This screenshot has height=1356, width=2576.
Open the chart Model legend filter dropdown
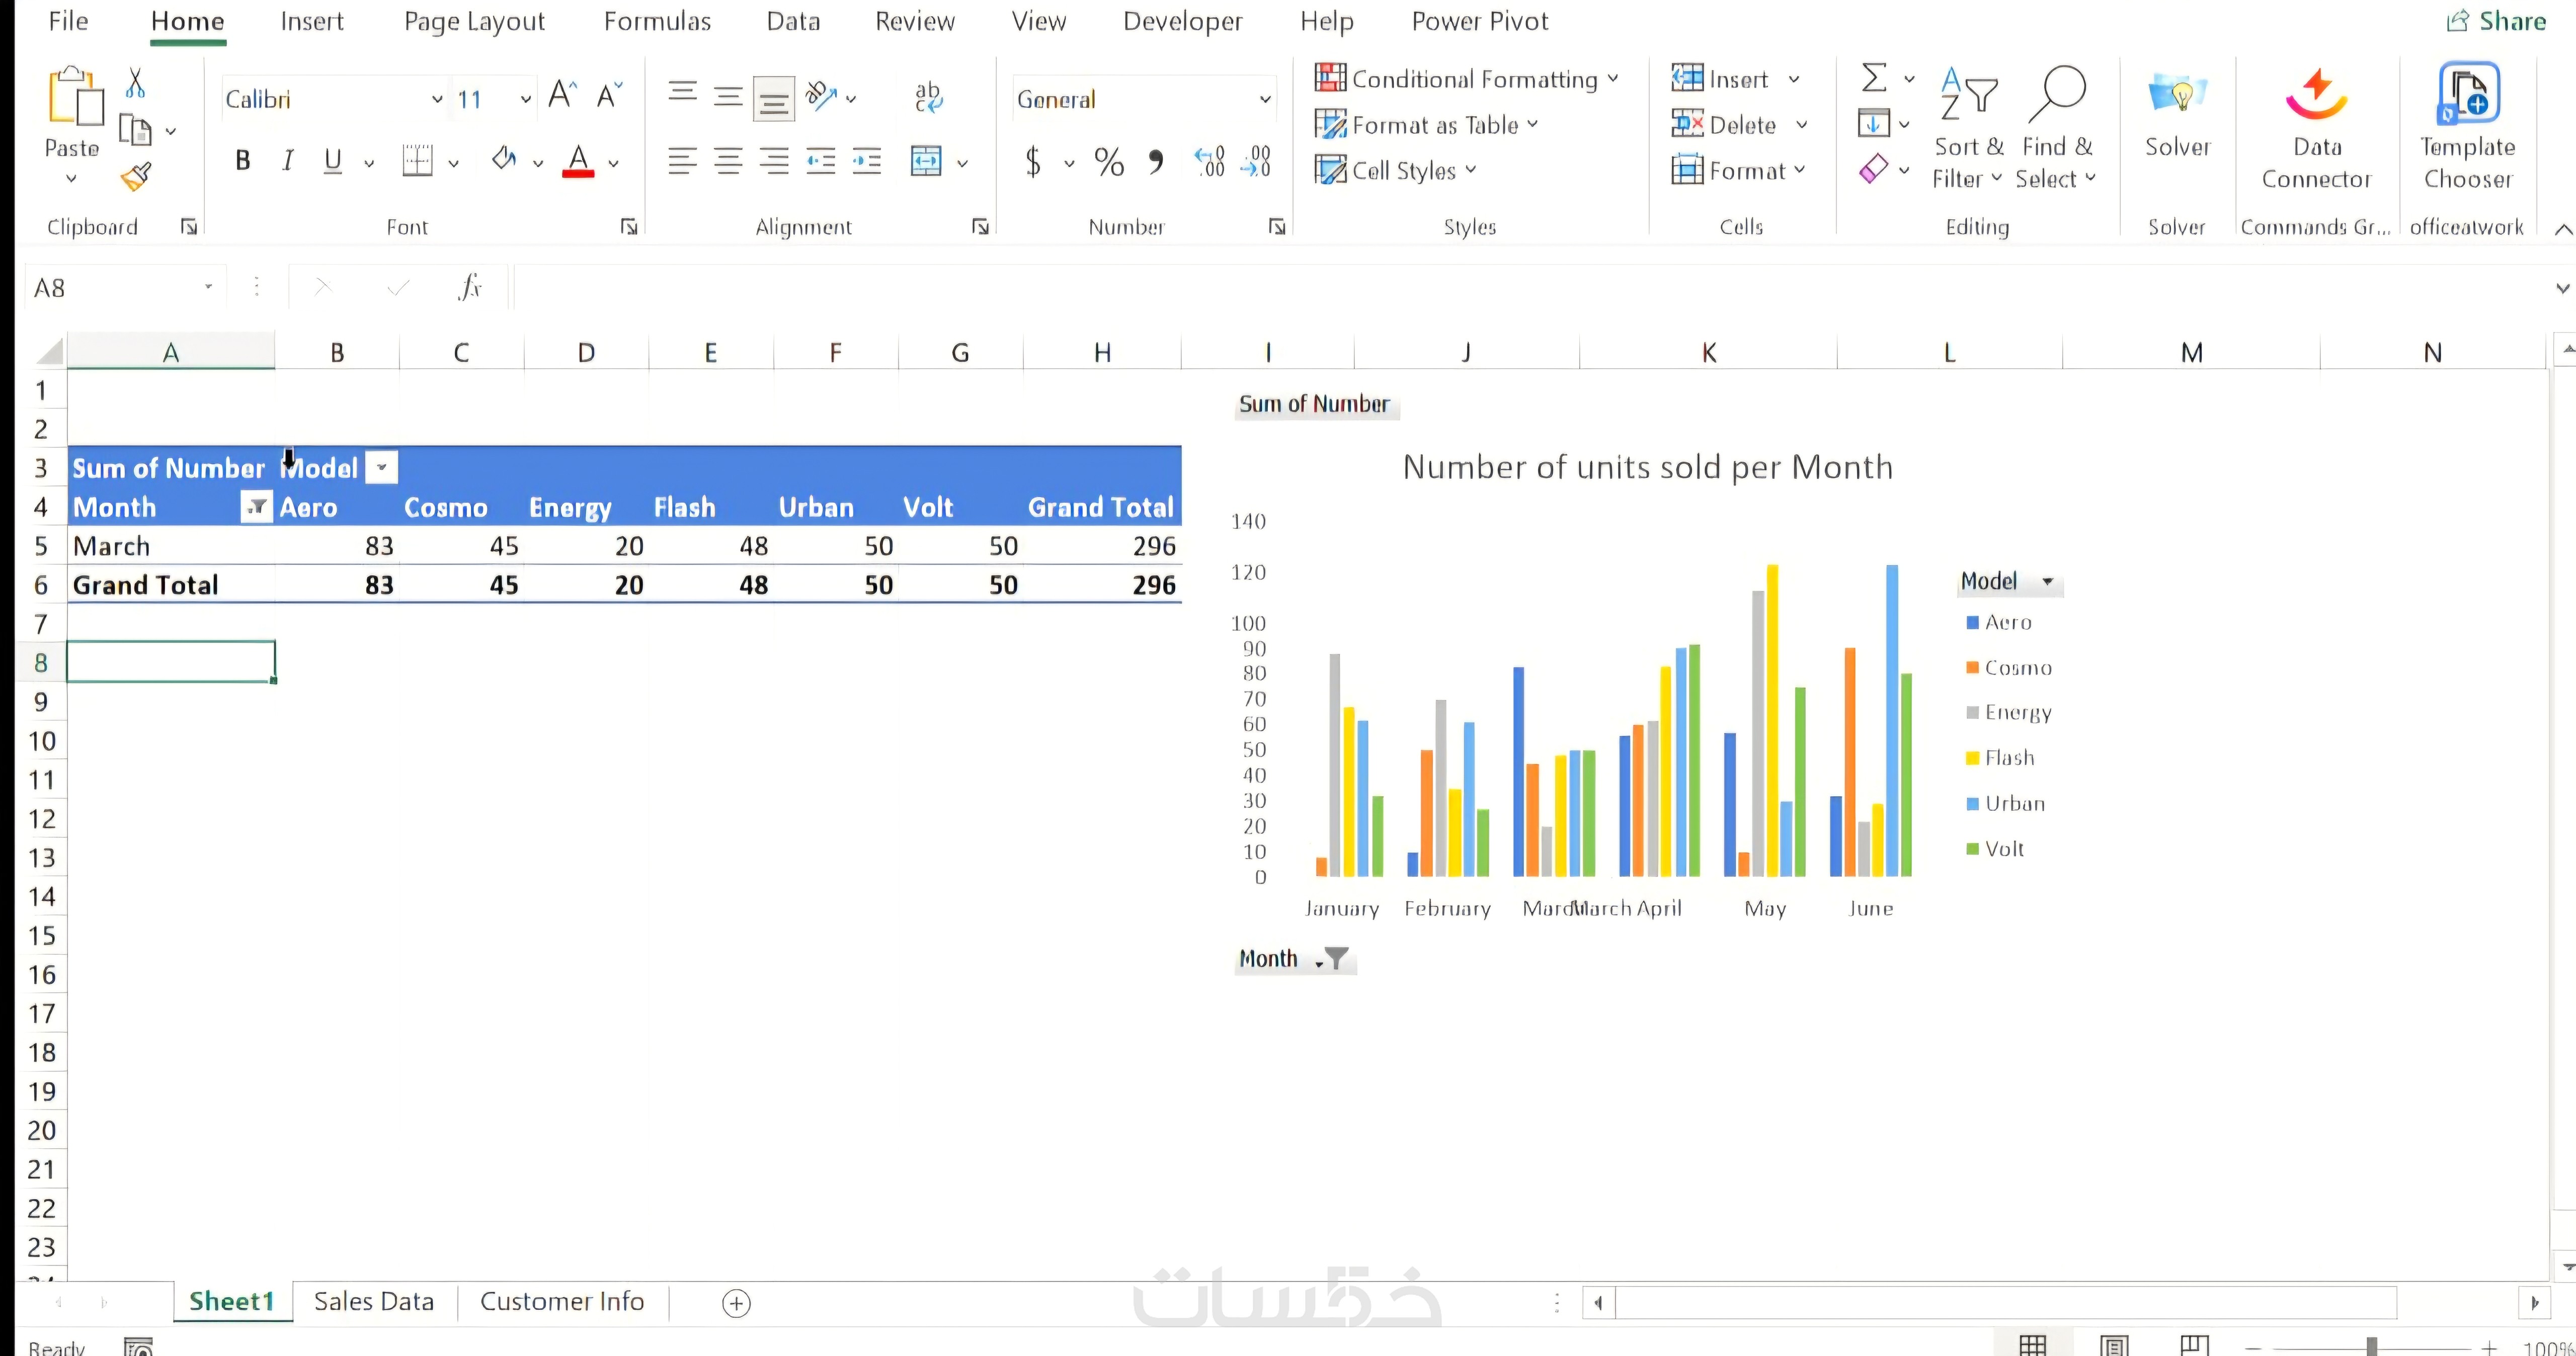[x=2010, y=581]
